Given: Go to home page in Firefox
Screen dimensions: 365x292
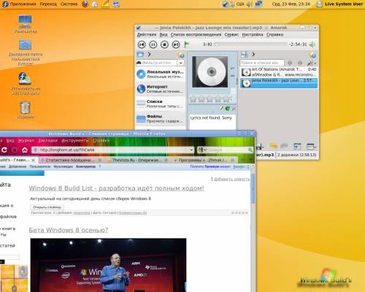Looking at the screenshot, I should (x=25, y=150).
